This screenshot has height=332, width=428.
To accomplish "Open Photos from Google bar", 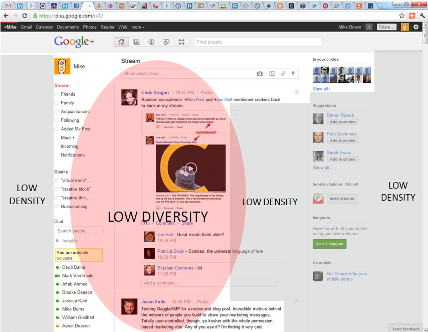I will (x=90, y=27).
